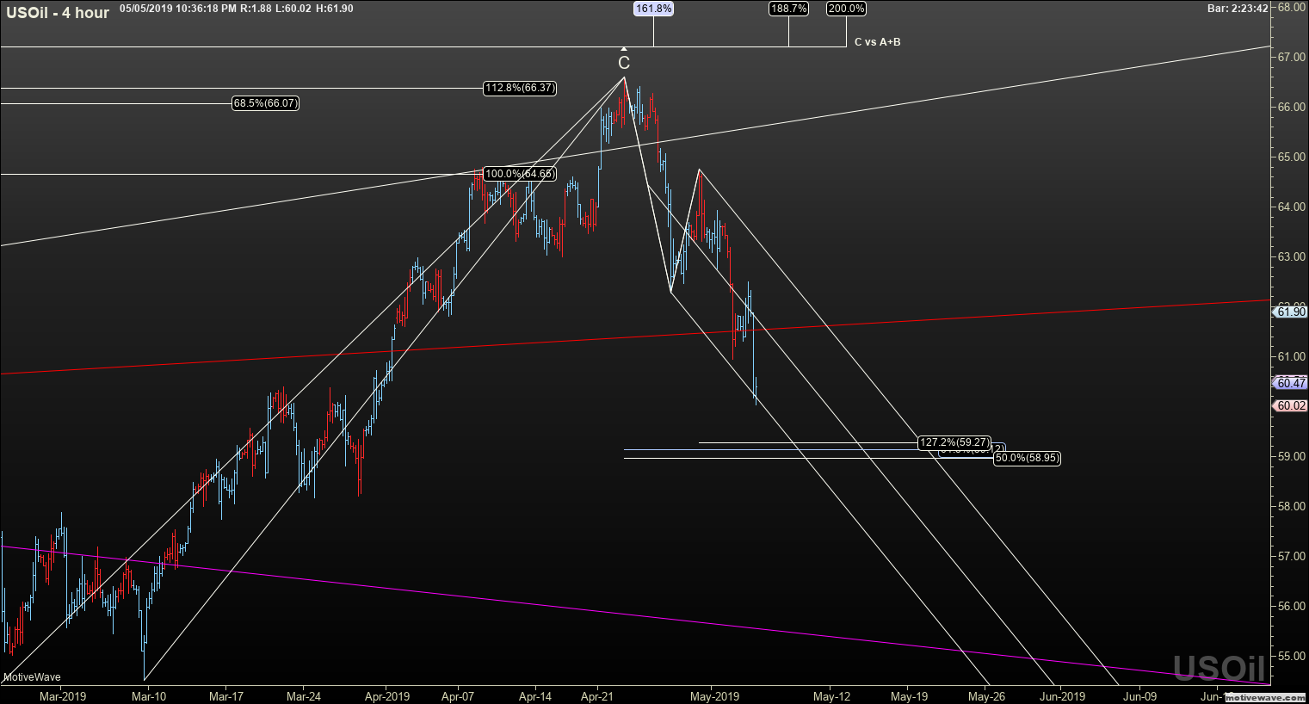The width and height of the screenshot is (1309, 704).
Task: Click the Jun-2019 date on time axis
Action: coord(1061,695)
